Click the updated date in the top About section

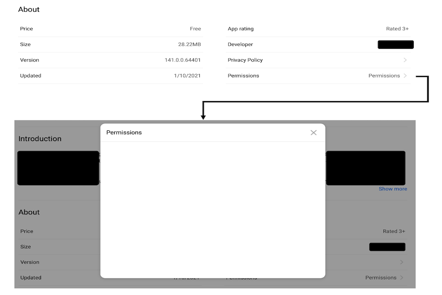click(187, 76)
